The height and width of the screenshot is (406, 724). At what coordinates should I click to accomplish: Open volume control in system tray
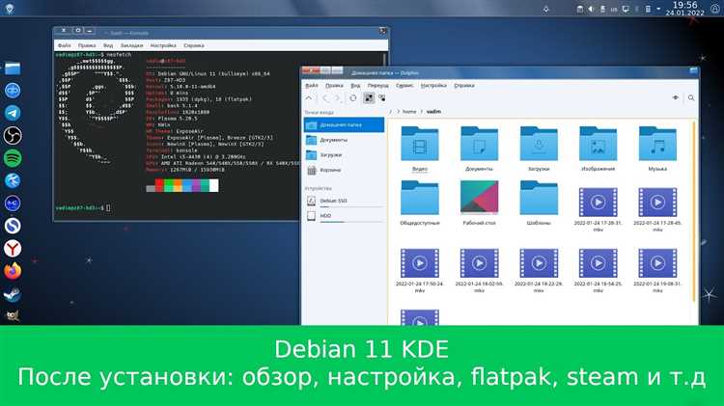tap(591, 9)
